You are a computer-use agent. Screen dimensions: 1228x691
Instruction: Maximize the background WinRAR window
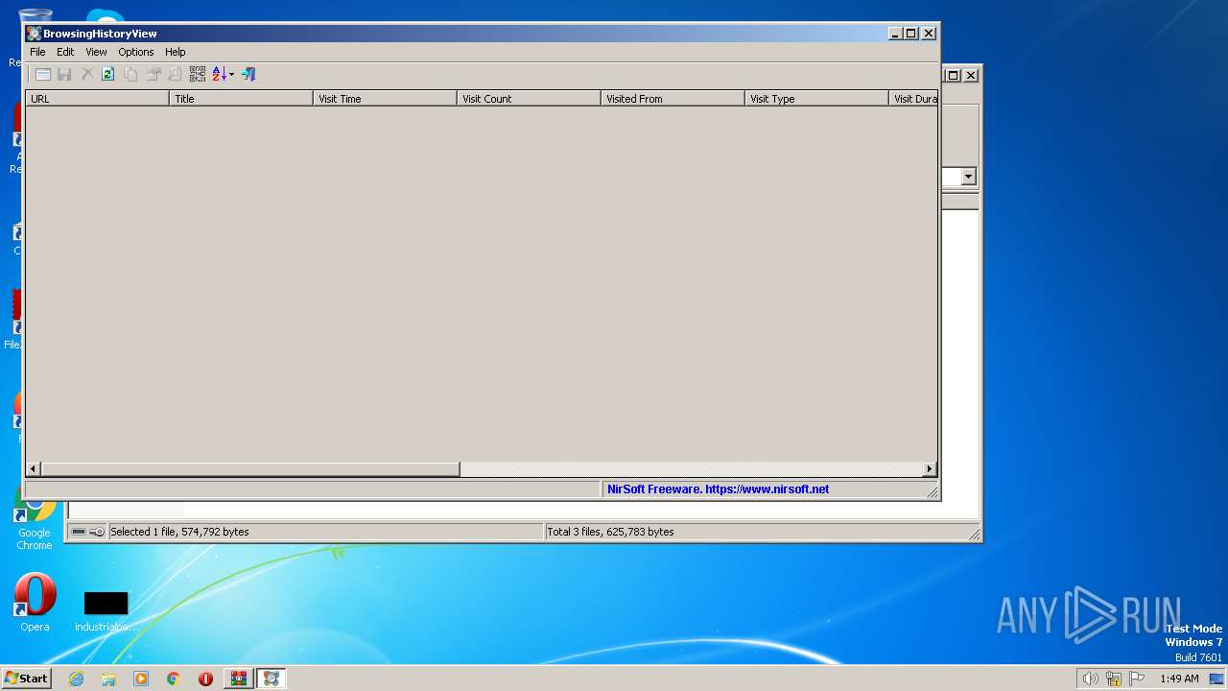click(x=954, y=75)
